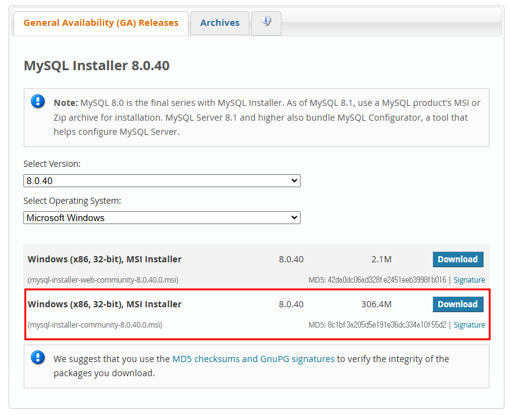
Task: Click the 2.1M file size value
Action: [x=381, y=259]
